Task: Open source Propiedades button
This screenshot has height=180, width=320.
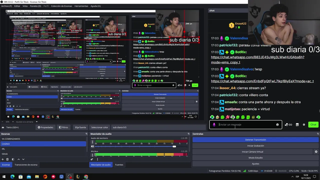Action: click(x=45, y=127)
